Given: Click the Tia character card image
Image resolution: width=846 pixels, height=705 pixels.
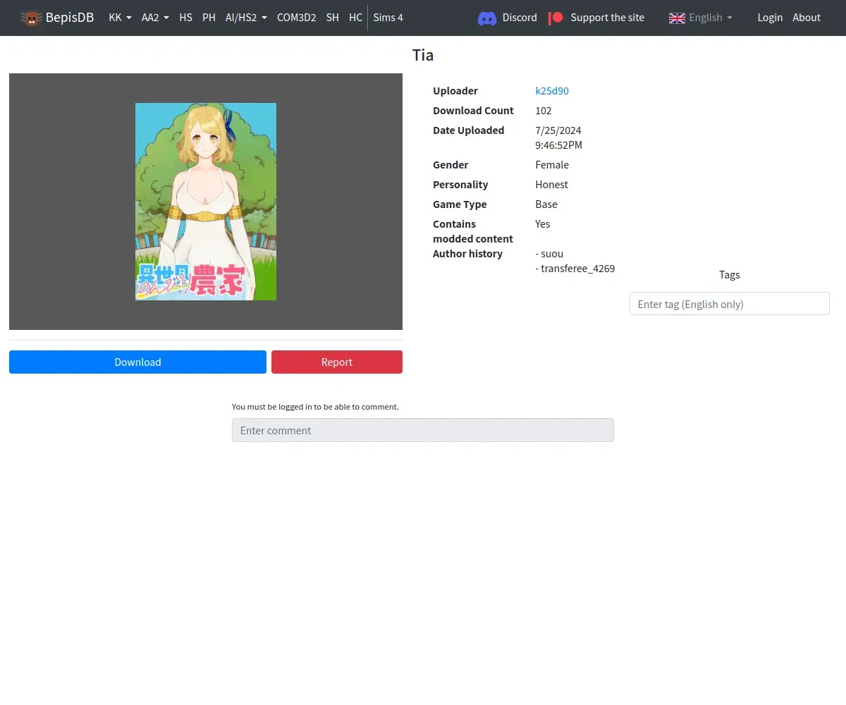Looking at the screenshot, I should pos(206,202).
